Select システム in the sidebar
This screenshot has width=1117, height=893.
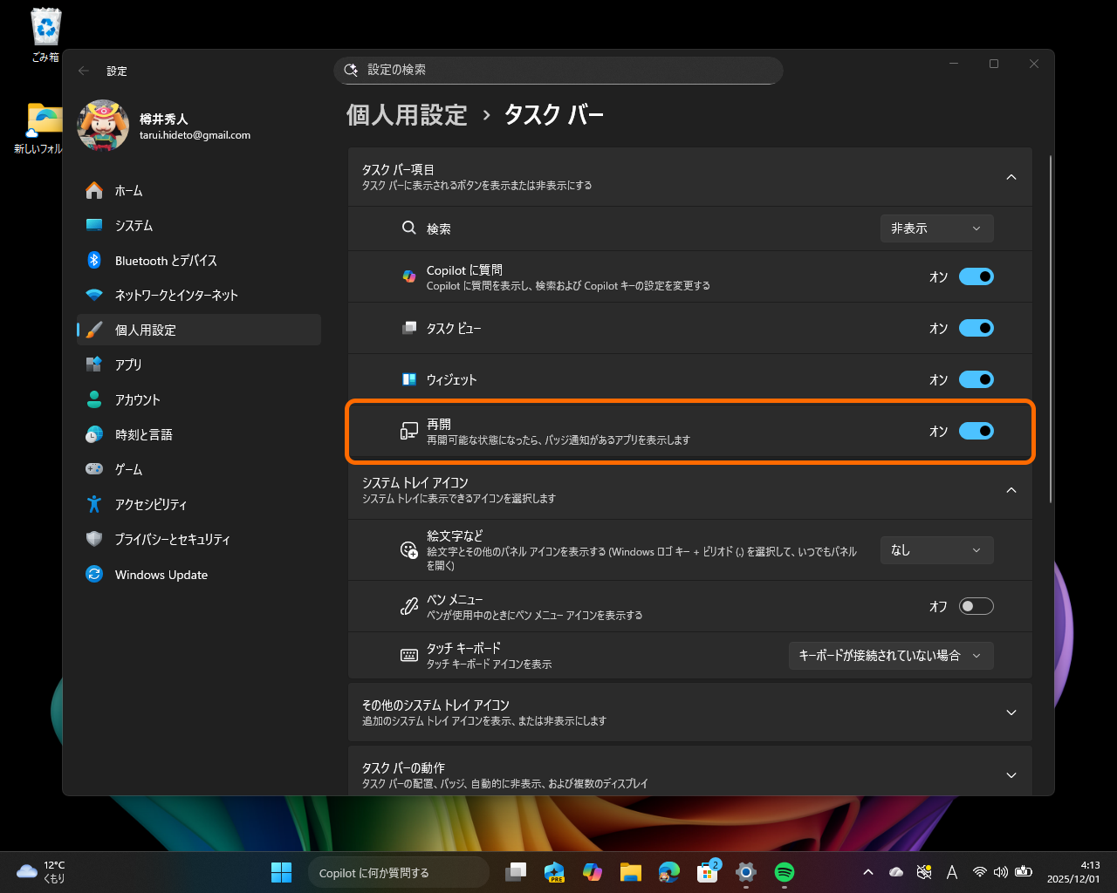[x=199, y=225]
